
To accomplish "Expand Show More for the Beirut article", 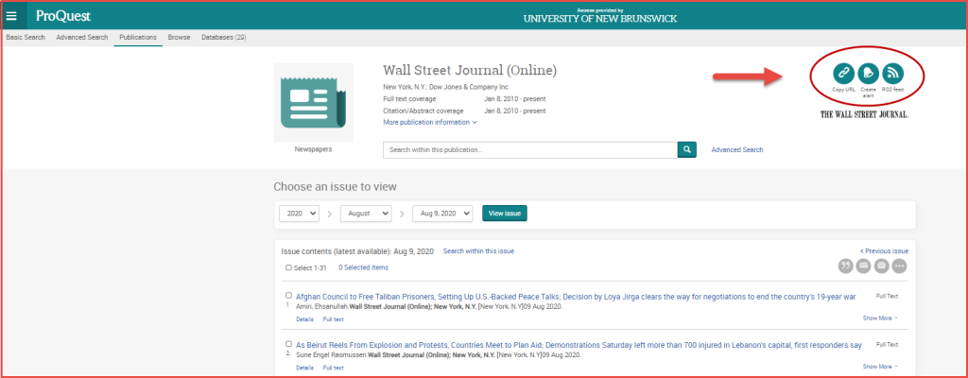I will (x=880, y=367).
